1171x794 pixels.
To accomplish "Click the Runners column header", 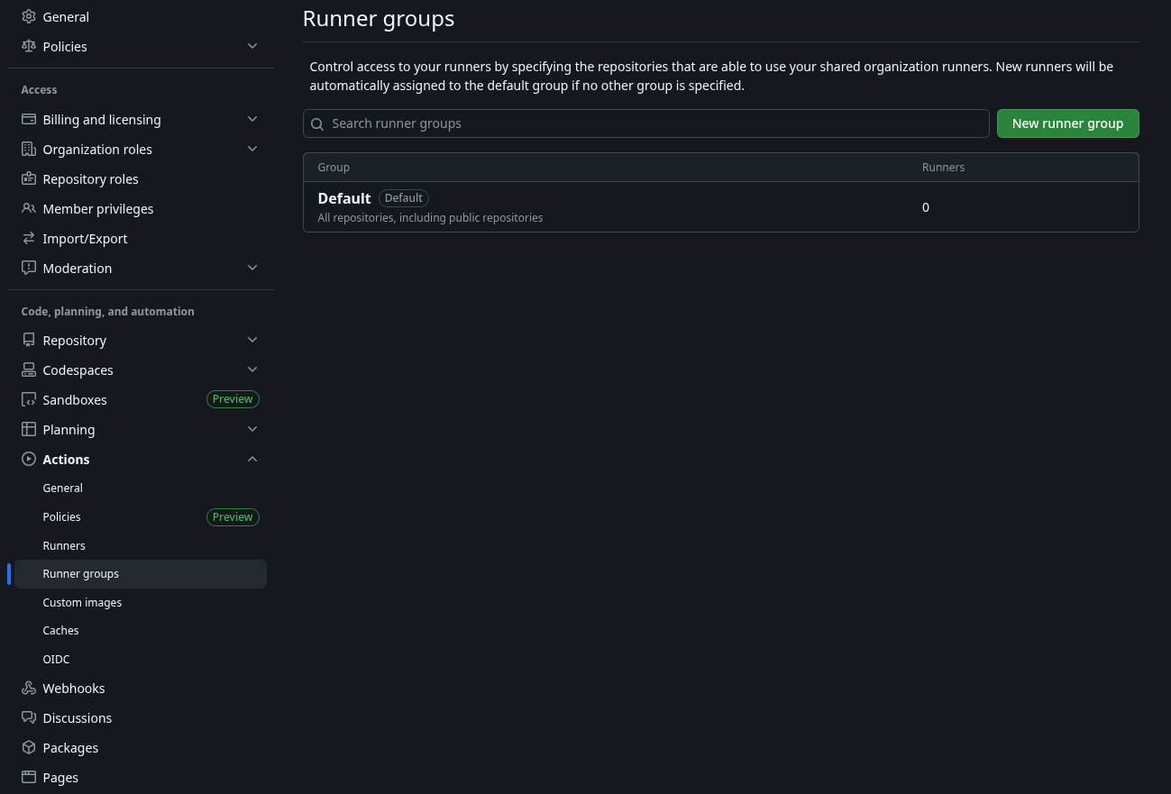I will coord(943,168).
